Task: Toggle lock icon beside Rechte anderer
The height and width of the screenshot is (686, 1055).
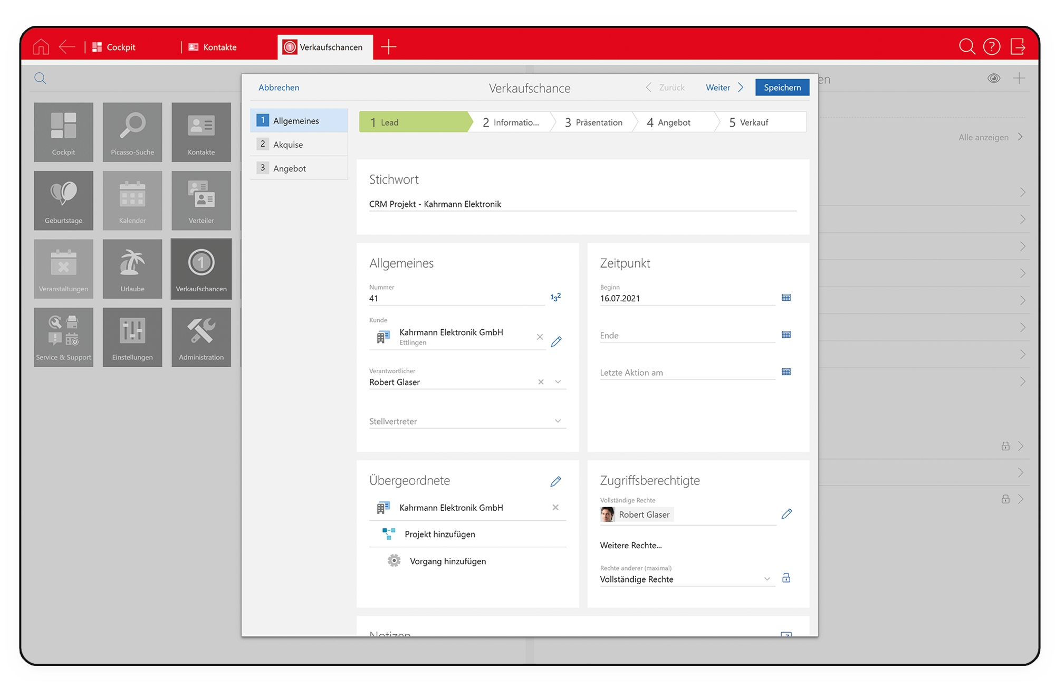Action: point(786,578)
